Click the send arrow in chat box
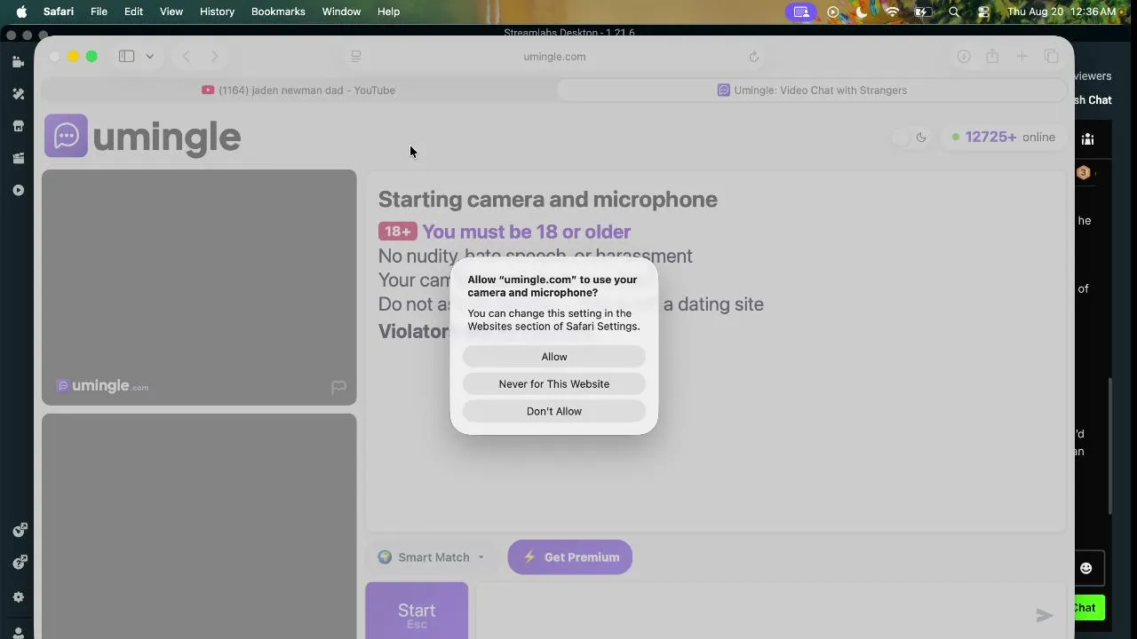This screenshot has height=639, width=1137. click(x=1044, y=615)
